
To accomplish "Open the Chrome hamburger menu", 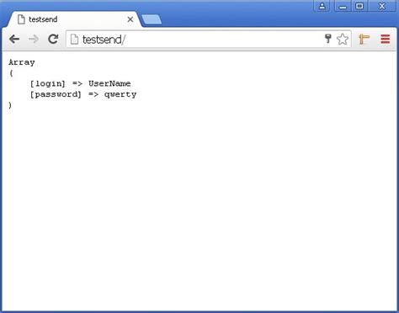I will pyautogui.click(x=386, y=39).
